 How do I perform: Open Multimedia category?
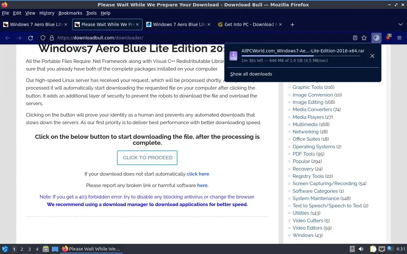[305, 124]
